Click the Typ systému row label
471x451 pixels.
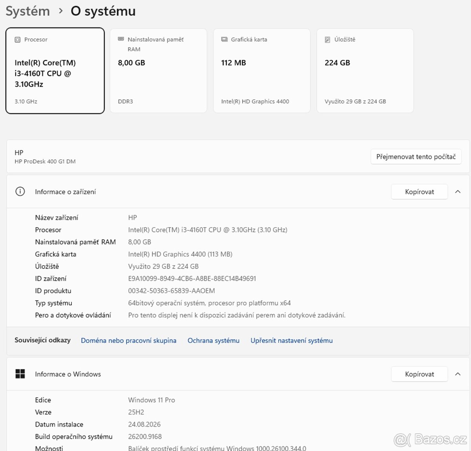coord(54,303)
